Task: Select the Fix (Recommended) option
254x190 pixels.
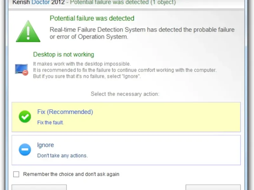Action: 126,117
